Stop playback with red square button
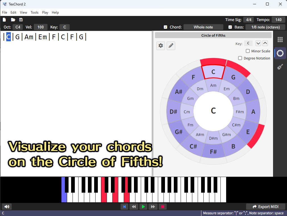The height and width of the screenshot is (216, 287). click(162, 207)
